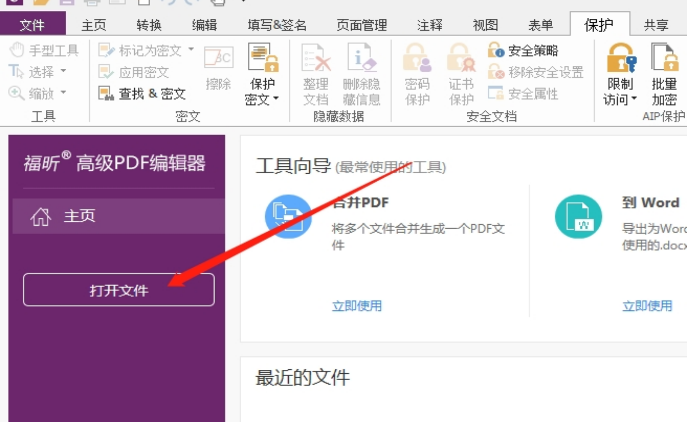Click the home icon in sidebar
The width and height of the screenshot is (687, 422).
(41, 216)
